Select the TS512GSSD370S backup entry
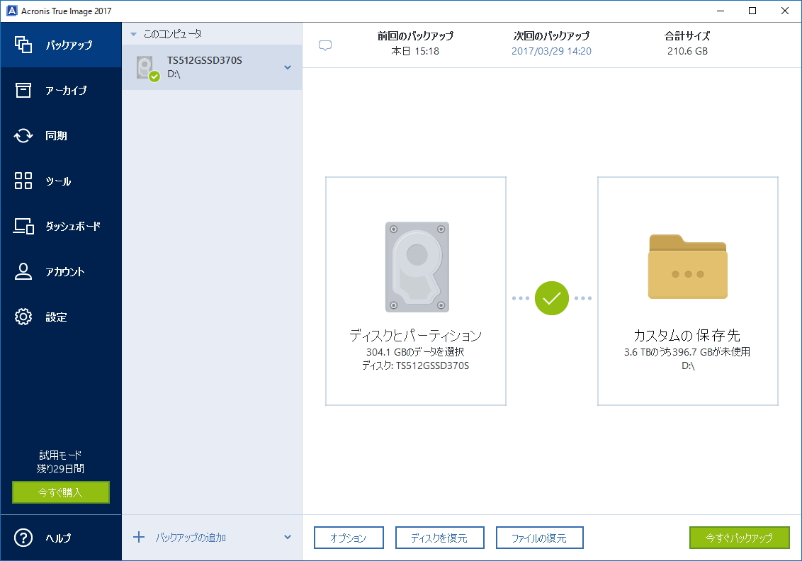Screen dimensions: 802x561 (x=205, y=67)
